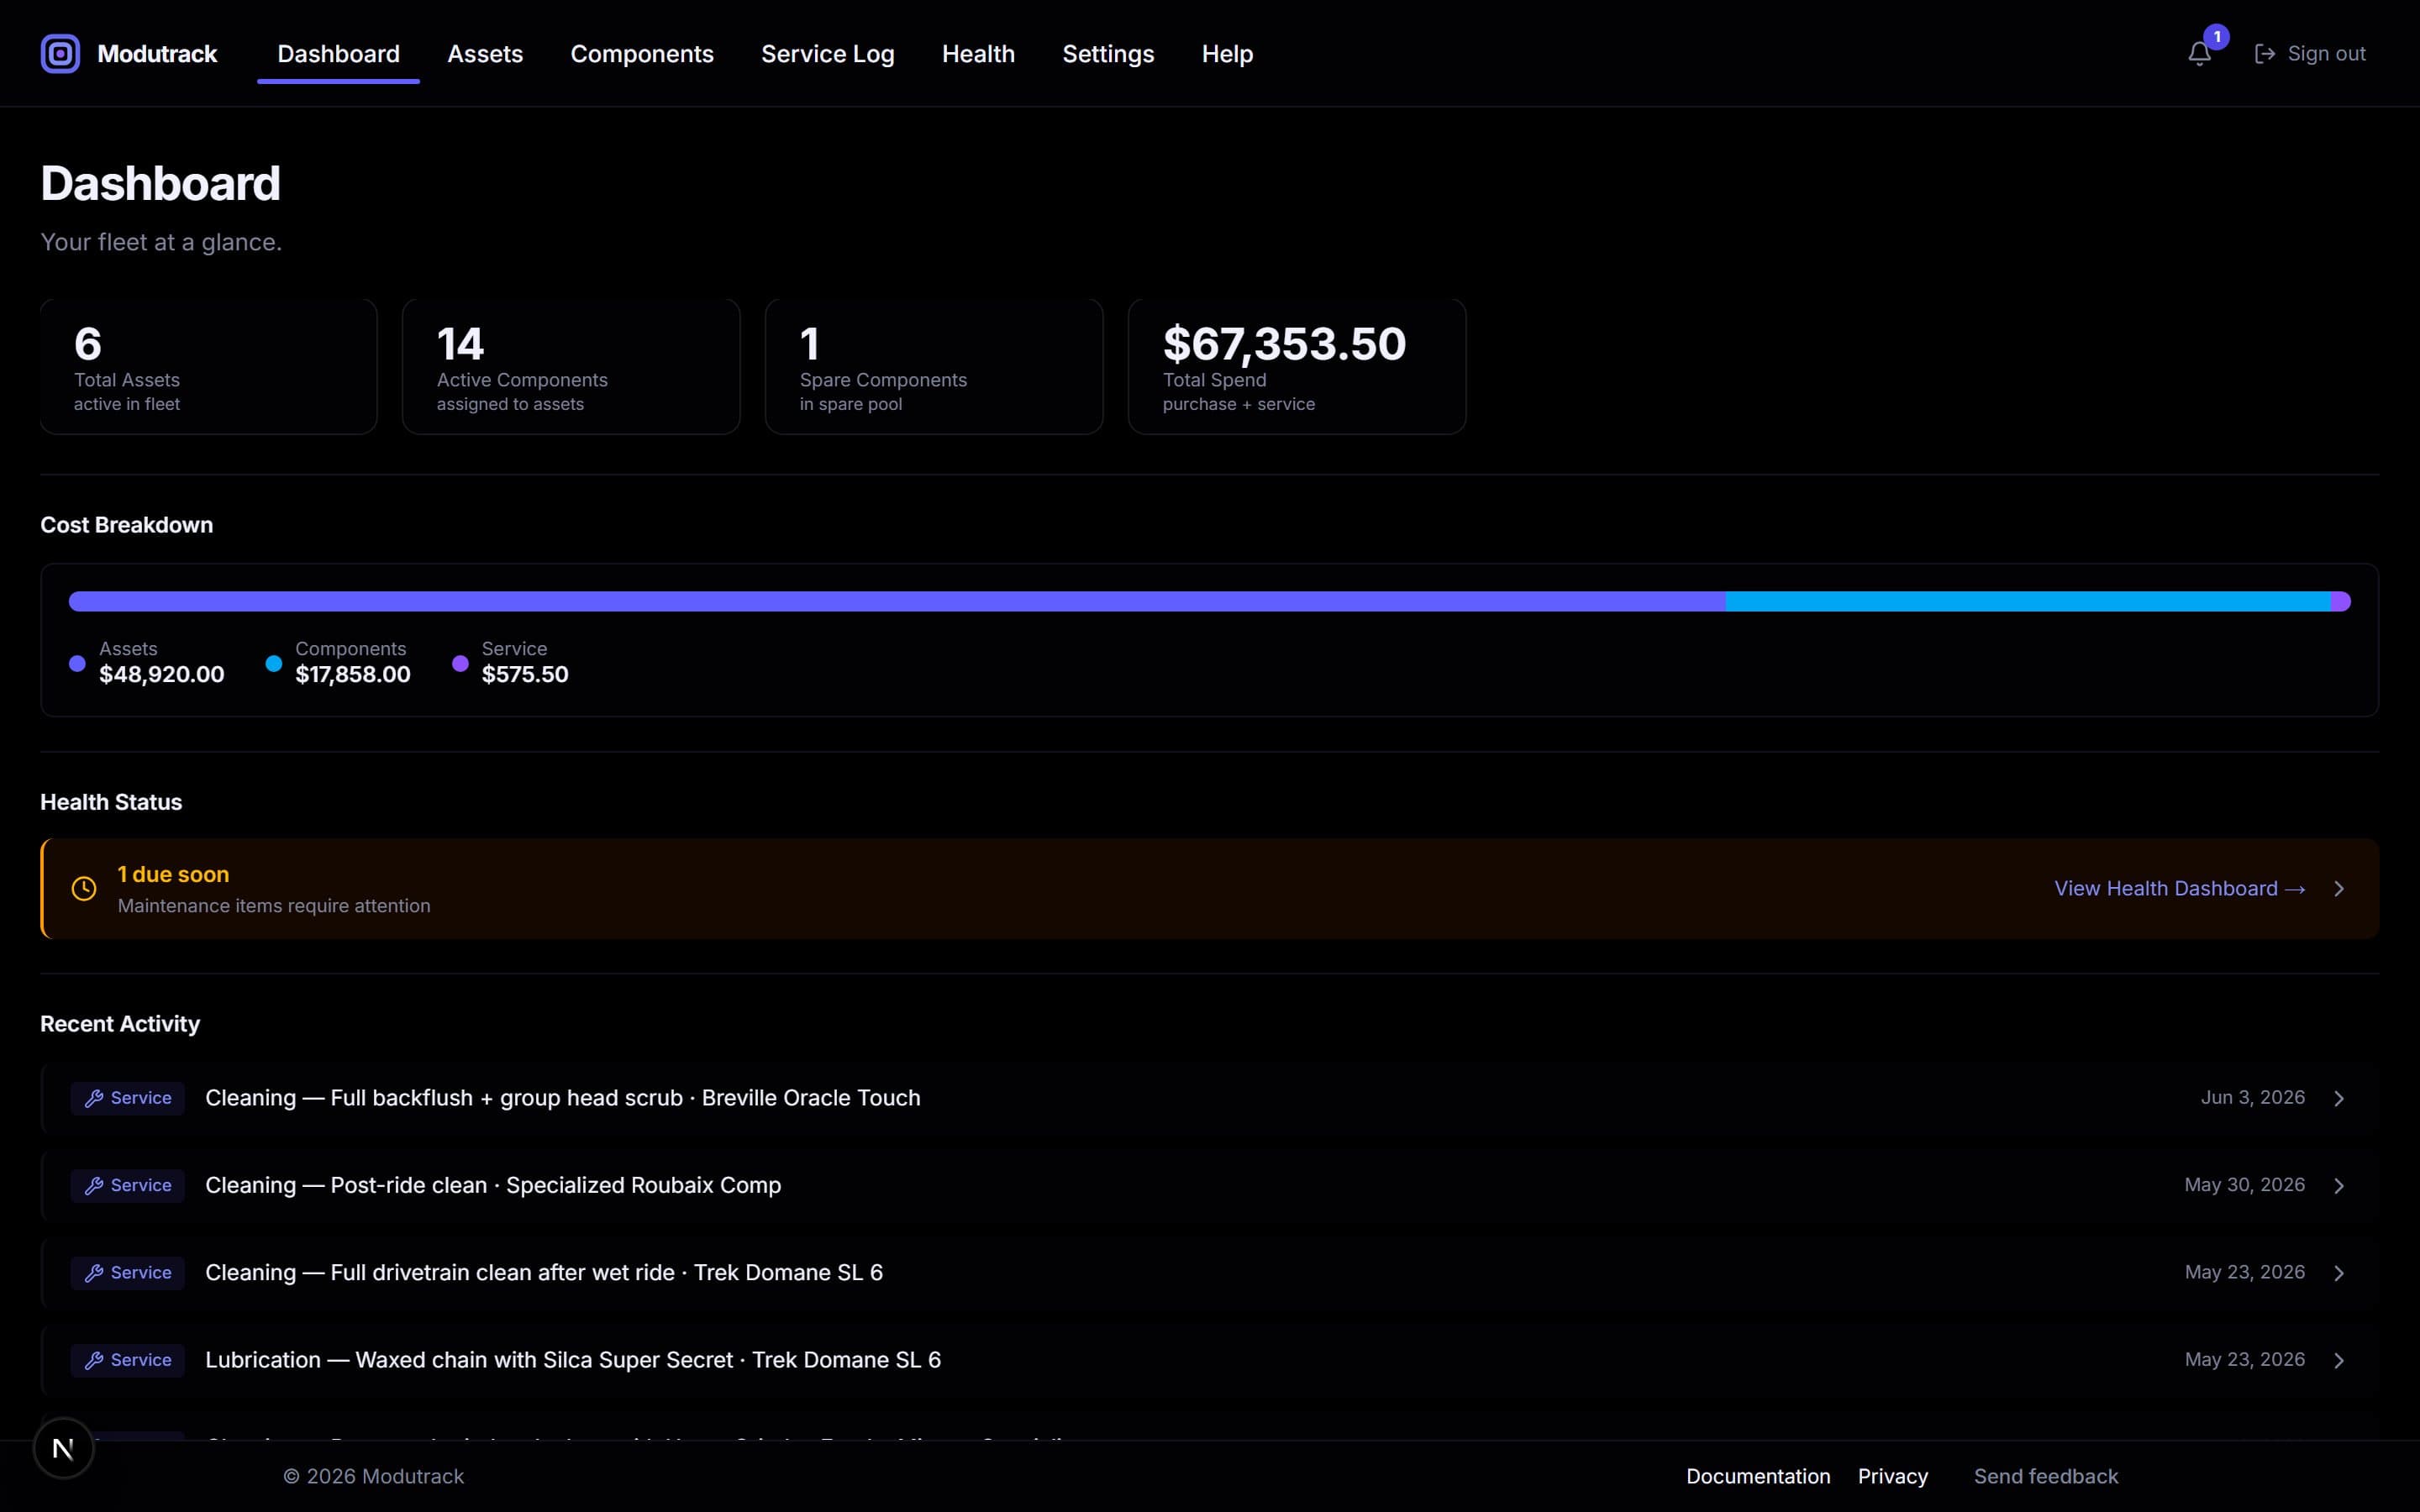Click the Modutrack logo icon
Screen dimensions: 2420x1512
60,54
